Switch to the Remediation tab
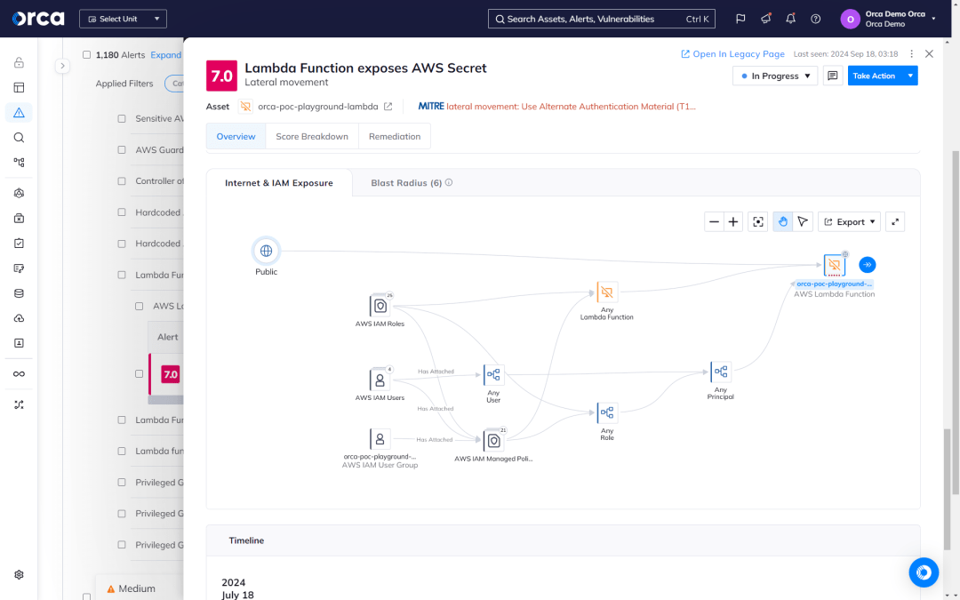960x600 pixels. coord(395,137)
